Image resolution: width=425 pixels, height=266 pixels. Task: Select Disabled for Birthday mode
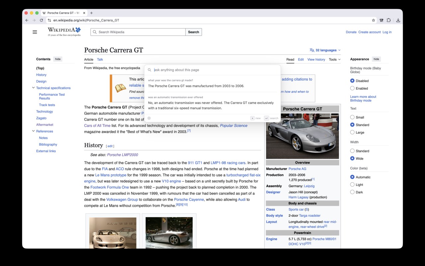point(352,81)
